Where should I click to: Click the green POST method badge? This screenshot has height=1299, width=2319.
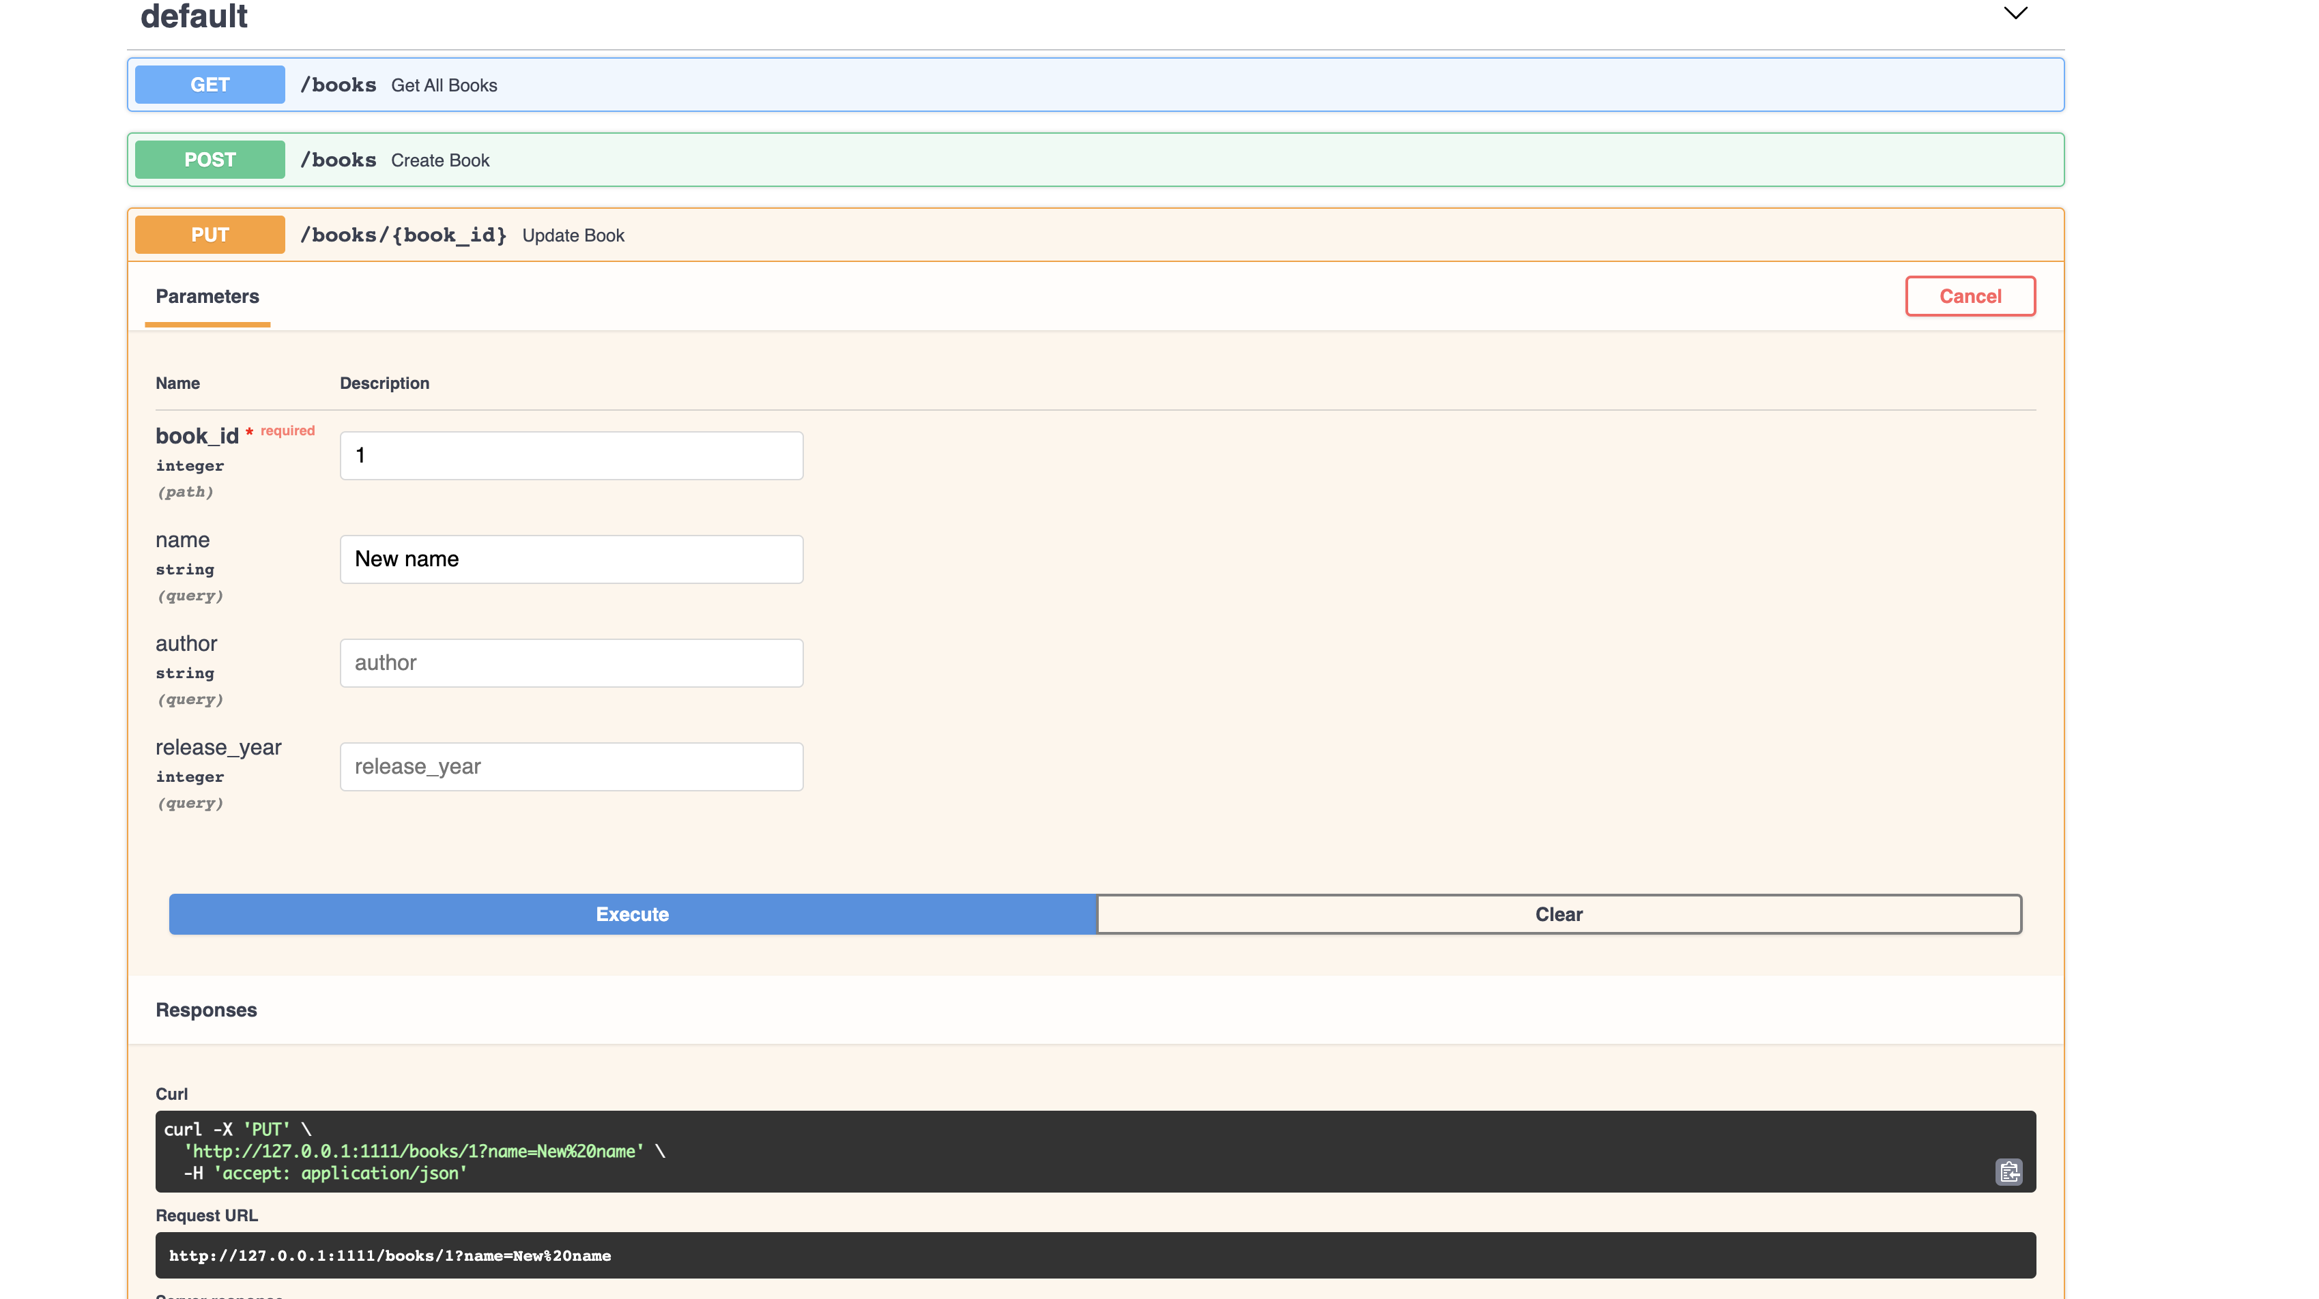pos(210,160)
